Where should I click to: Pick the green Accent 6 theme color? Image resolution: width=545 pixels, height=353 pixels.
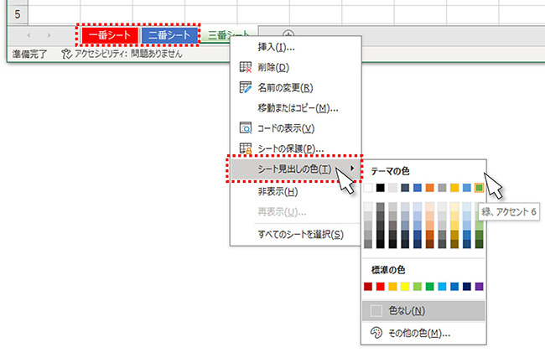point(479,188)
